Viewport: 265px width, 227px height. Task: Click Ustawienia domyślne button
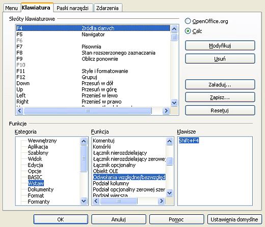coord(234,219)
